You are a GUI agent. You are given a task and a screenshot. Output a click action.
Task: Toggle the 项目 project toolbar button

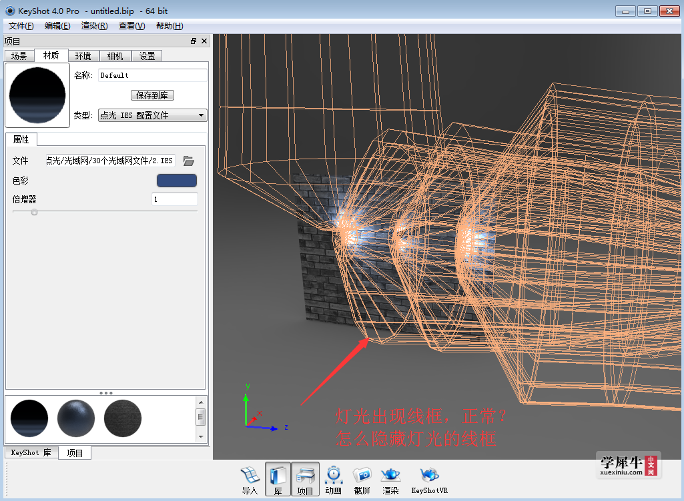306,480
